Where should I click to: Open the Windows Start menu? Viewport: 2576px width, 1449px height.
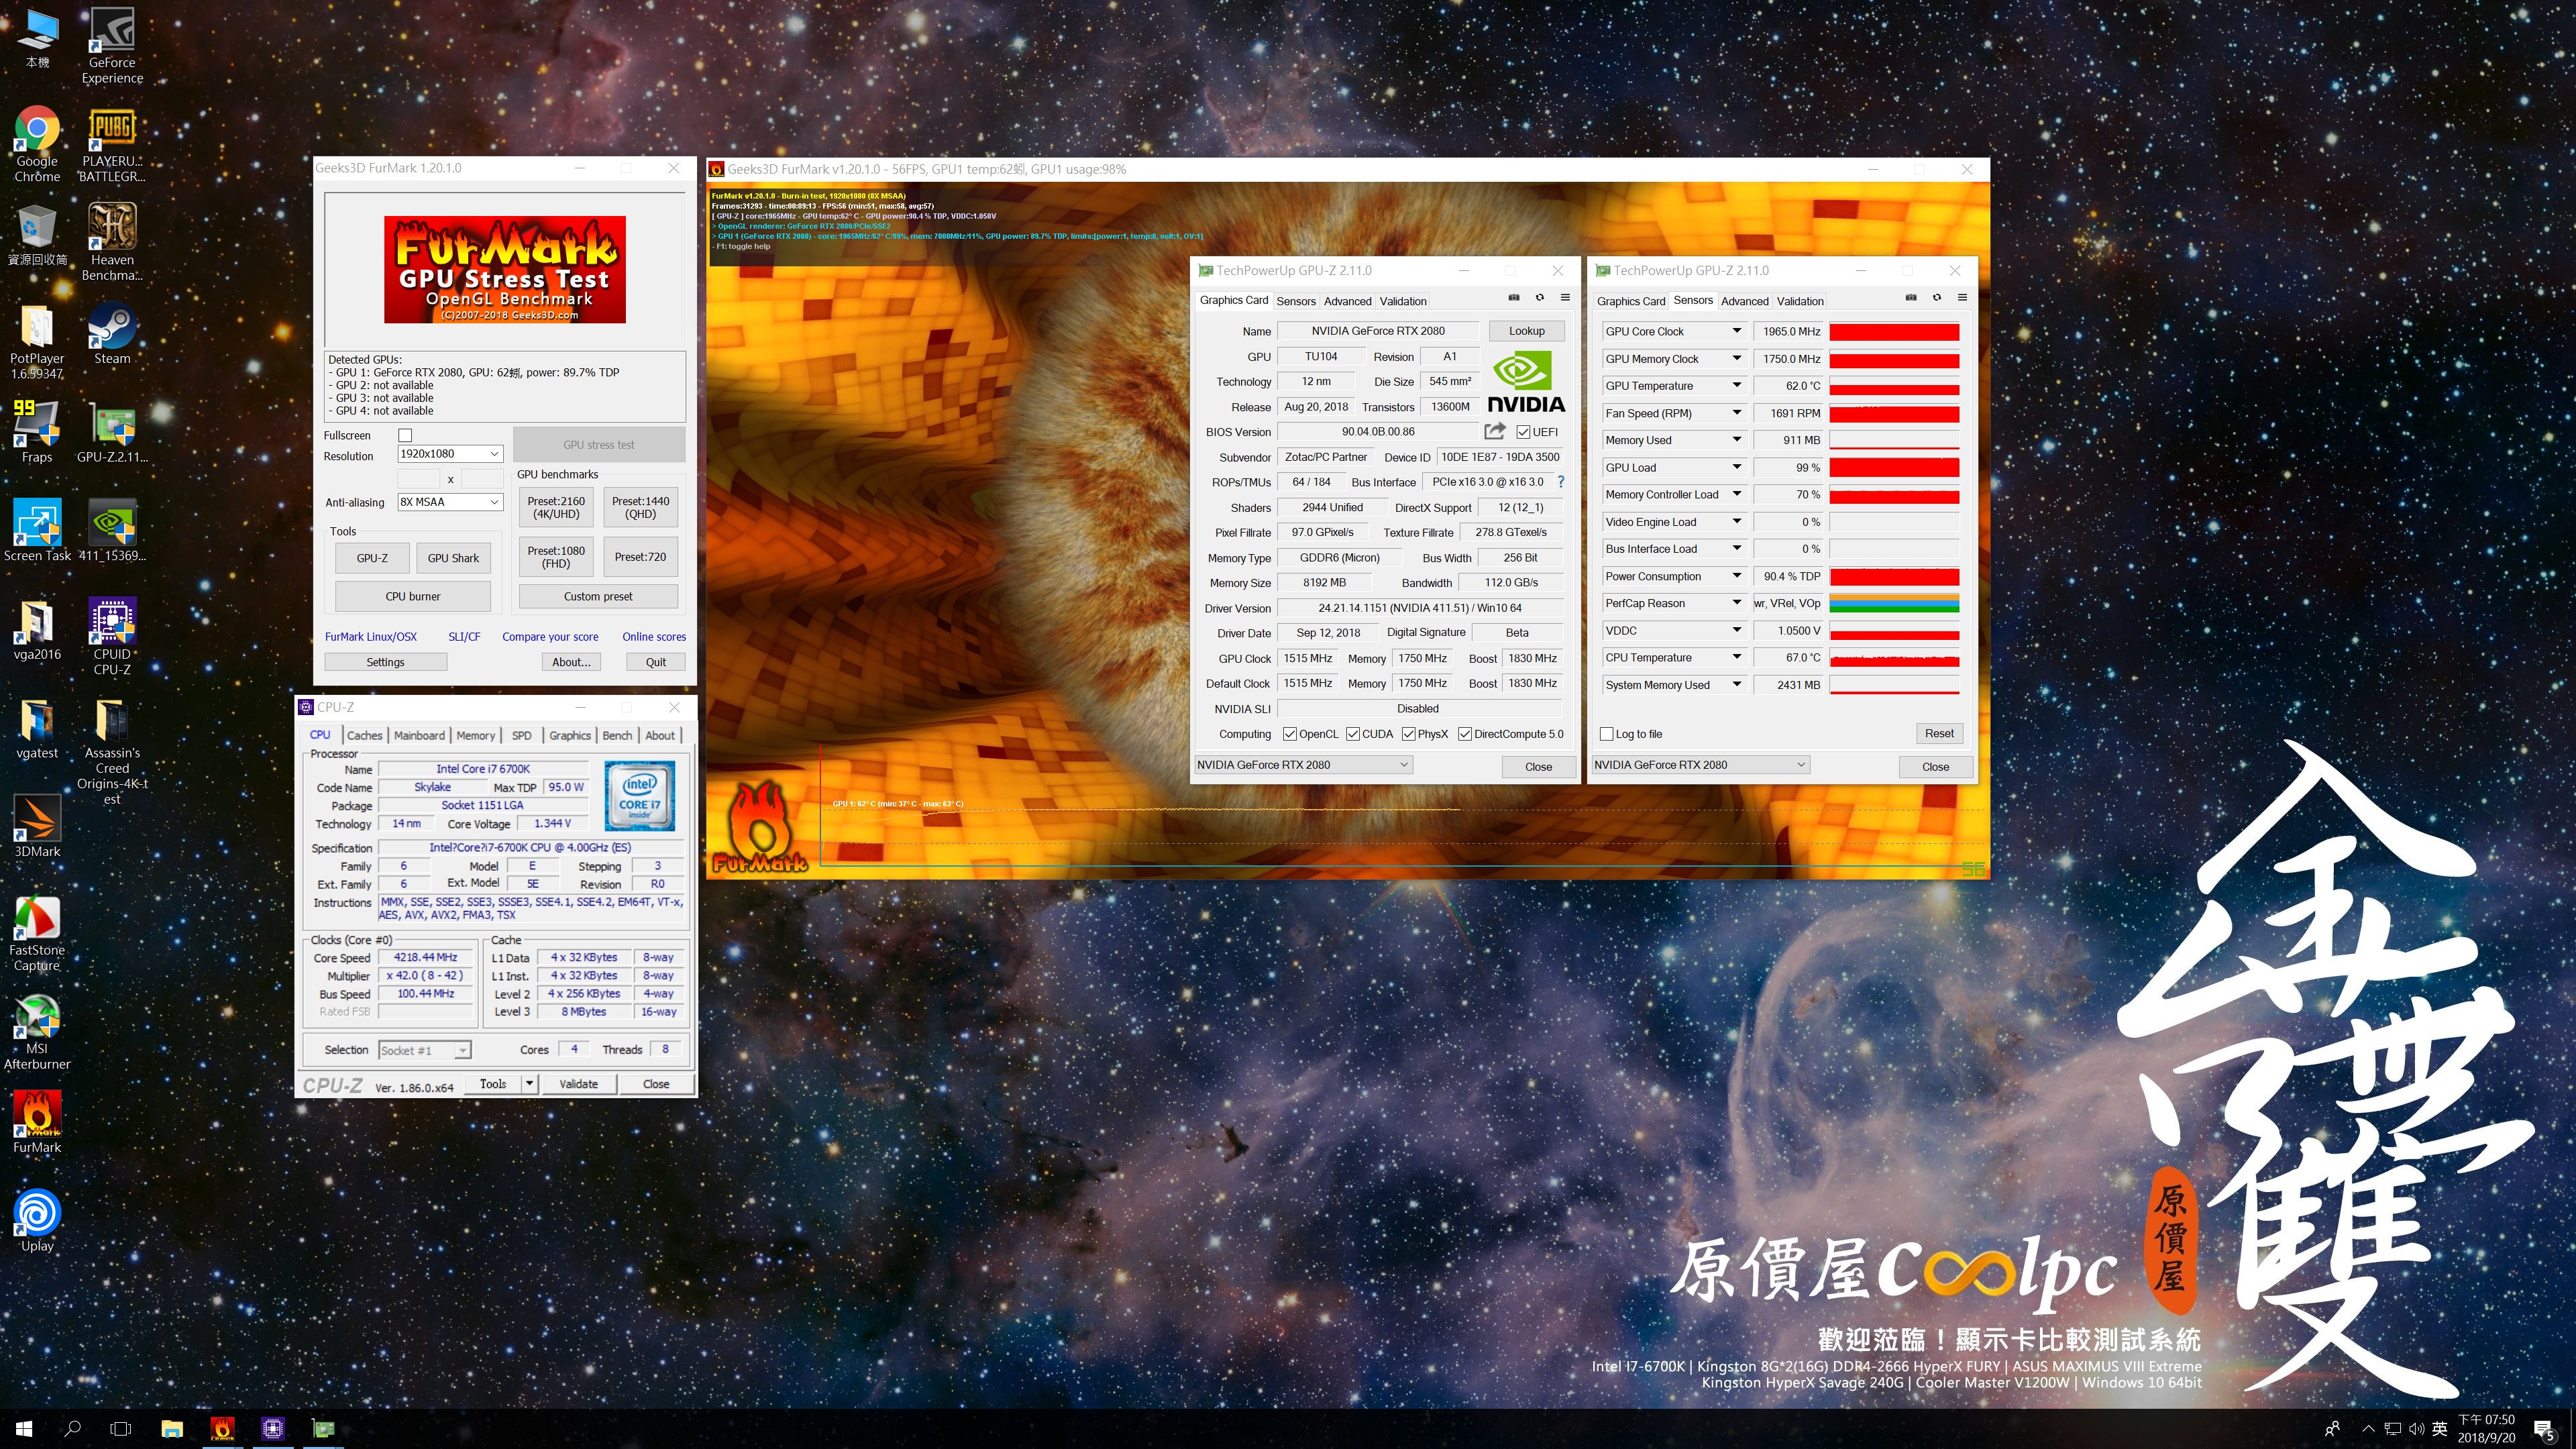24,1428
